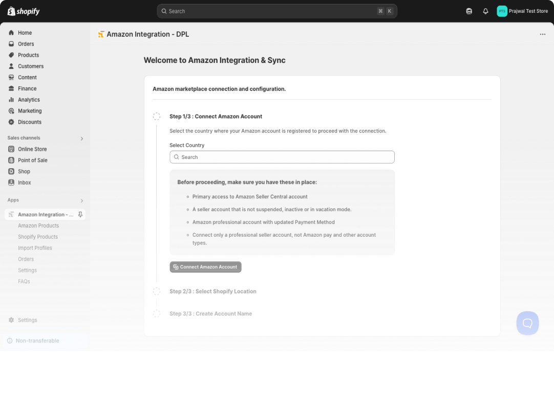Click the Connect Amazon Account button
This screenshot has width=554, height=412.
coord(205,267)
